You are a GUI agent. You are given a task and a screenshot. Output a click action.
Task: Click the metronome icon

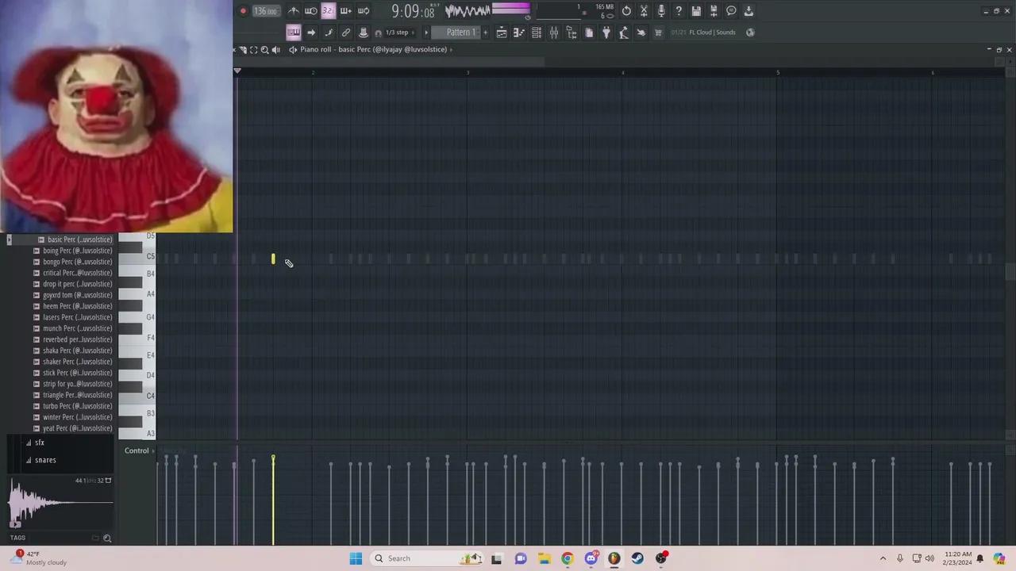pyautogui.click(x=294, y=11)
